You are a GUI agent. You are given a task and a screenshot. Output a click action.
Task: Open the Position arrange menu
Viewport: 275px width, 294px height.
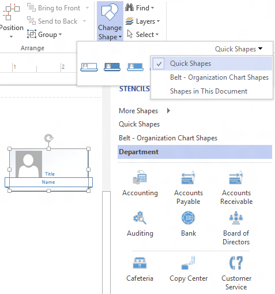point(11,20)
